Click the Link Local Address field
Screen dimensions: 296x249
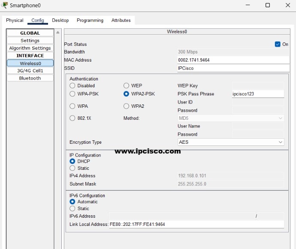[196, 224]
